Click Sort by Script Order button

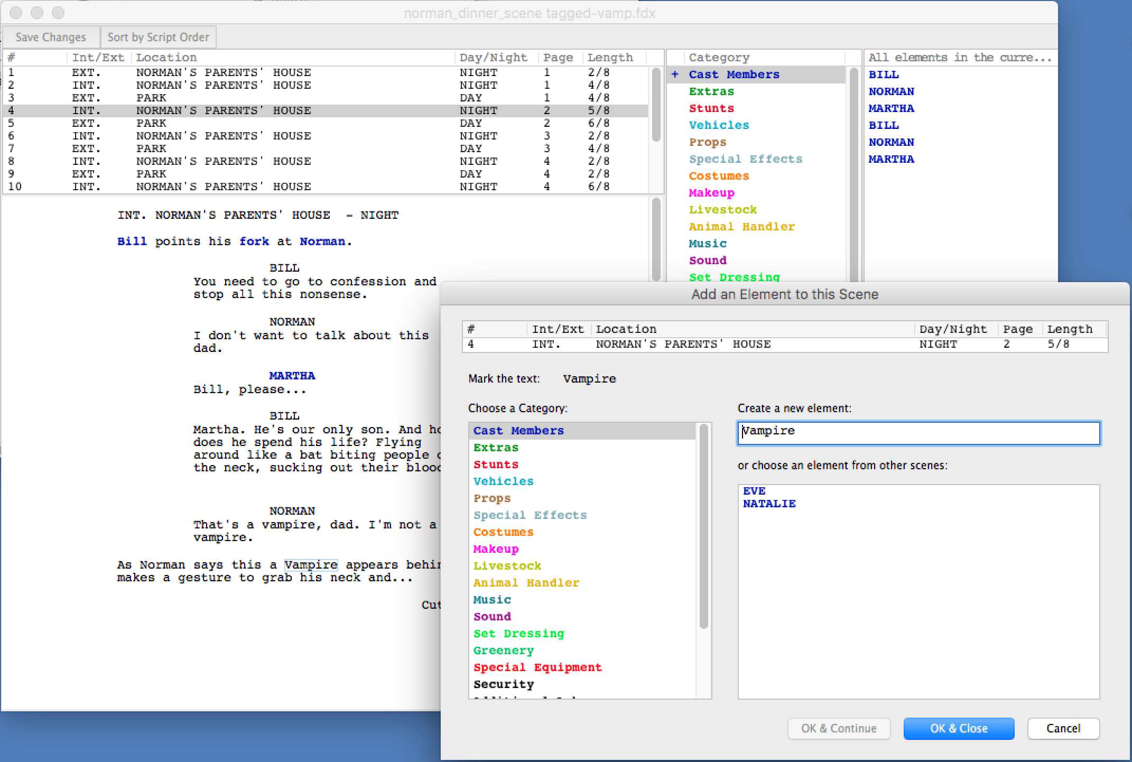pyautogui.click(x=158, y=37)
